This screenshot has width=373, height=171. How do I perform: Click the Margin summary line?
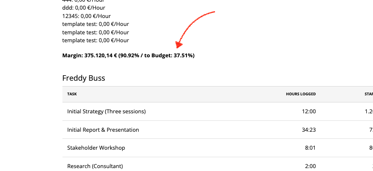point(128,56)
